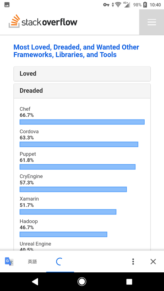Tap the battery icon in status bar
This screenshot has height=291, width=164.
145,5
